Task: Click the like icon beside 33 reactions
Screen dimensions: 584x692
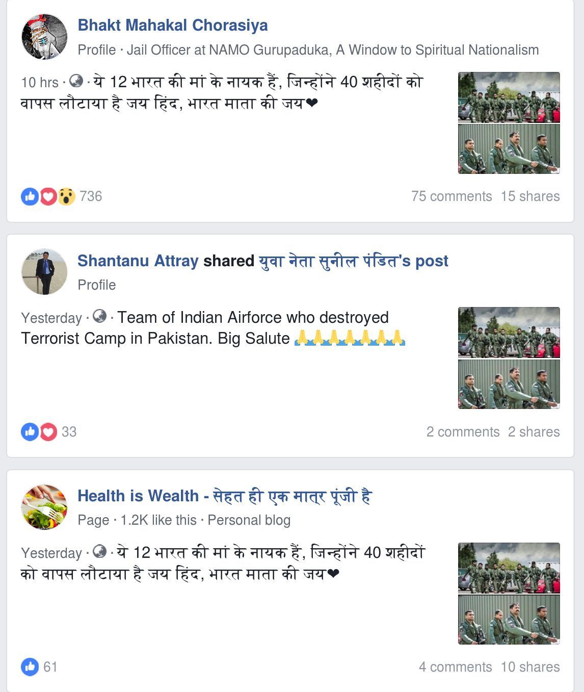Action: click(x=30, y=432)
